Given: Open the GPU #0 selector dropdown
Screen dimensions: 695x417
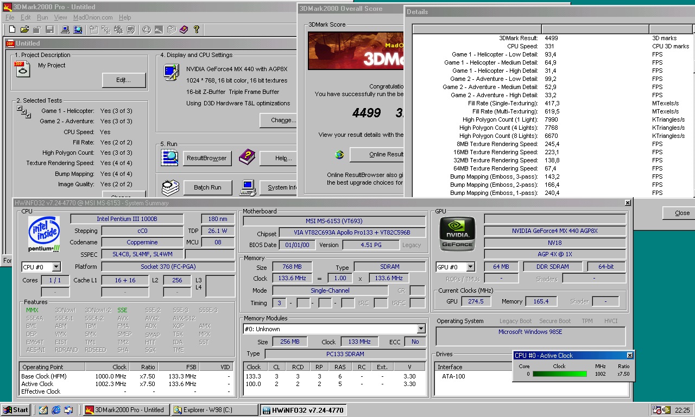Looking at the screenshot, I should pyautogui.click(x=470, y=267).
